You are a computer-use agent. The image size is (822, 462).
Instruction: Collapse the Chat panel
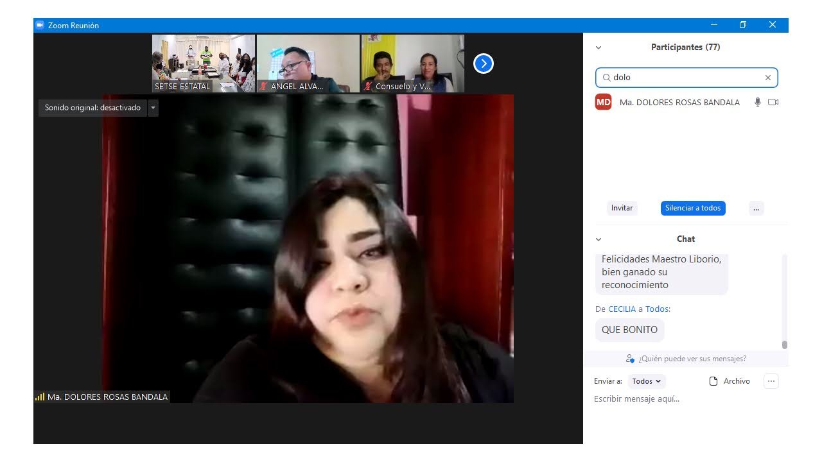pyautogui.click(x=599, y=239)
